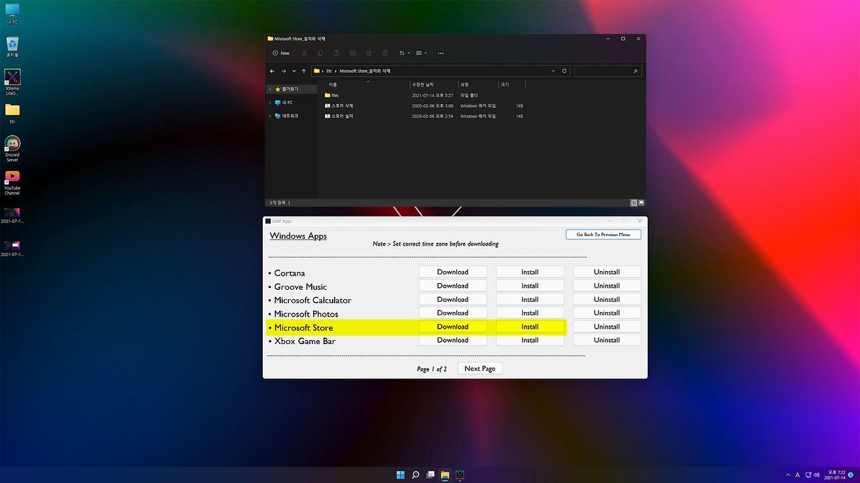Image resolution: width=860 pixels, height=483 pixels.
Task: Open the Windows Start button
Action: (x=400, y=475)
